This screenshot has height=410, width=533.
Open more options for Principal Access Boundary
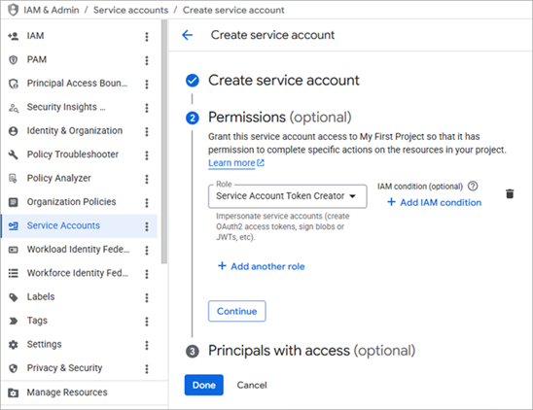tap(147, 85)
